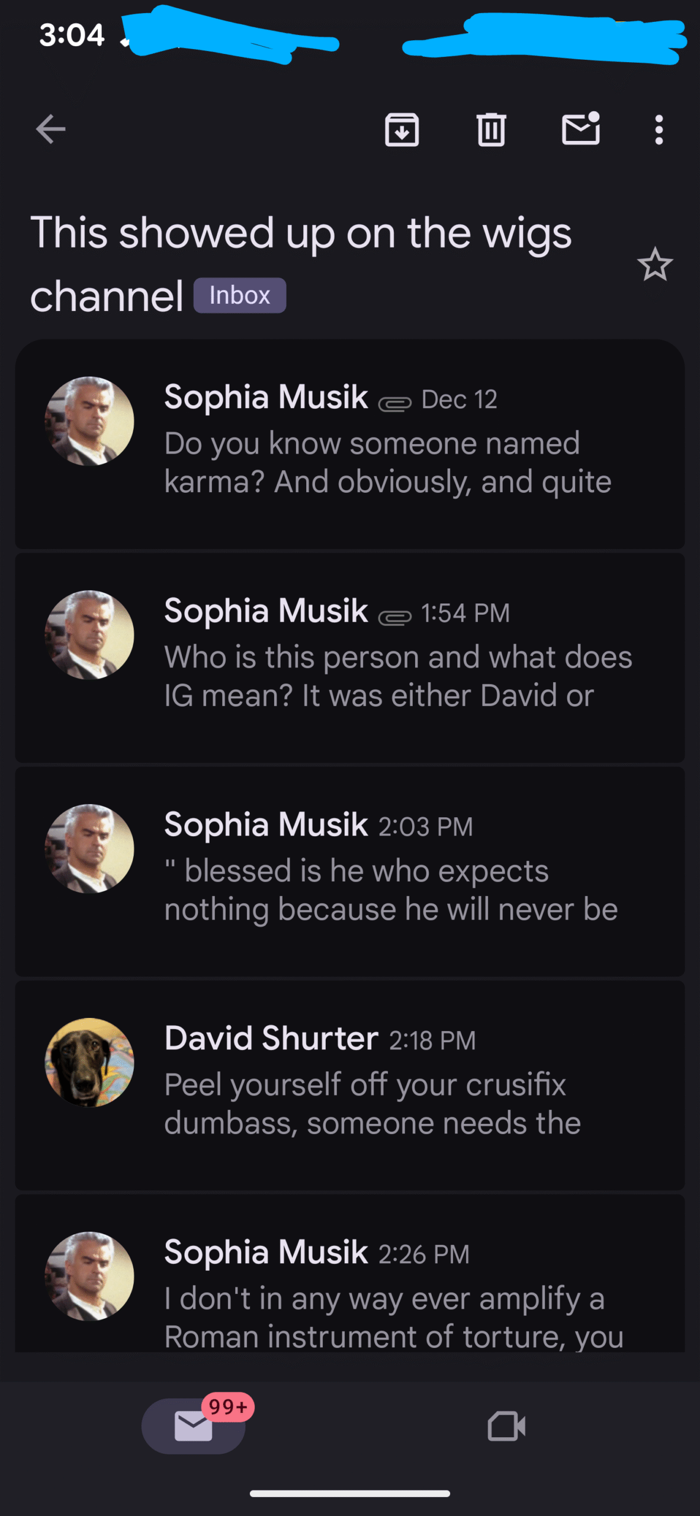Click attachment paperclip on 1:54 PM message

point(394,618)
